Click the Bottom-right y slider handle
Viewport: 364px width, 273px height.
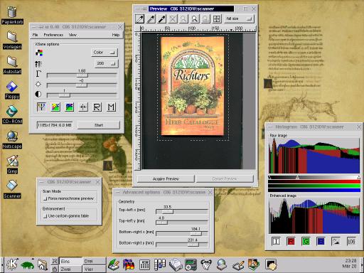193,245
